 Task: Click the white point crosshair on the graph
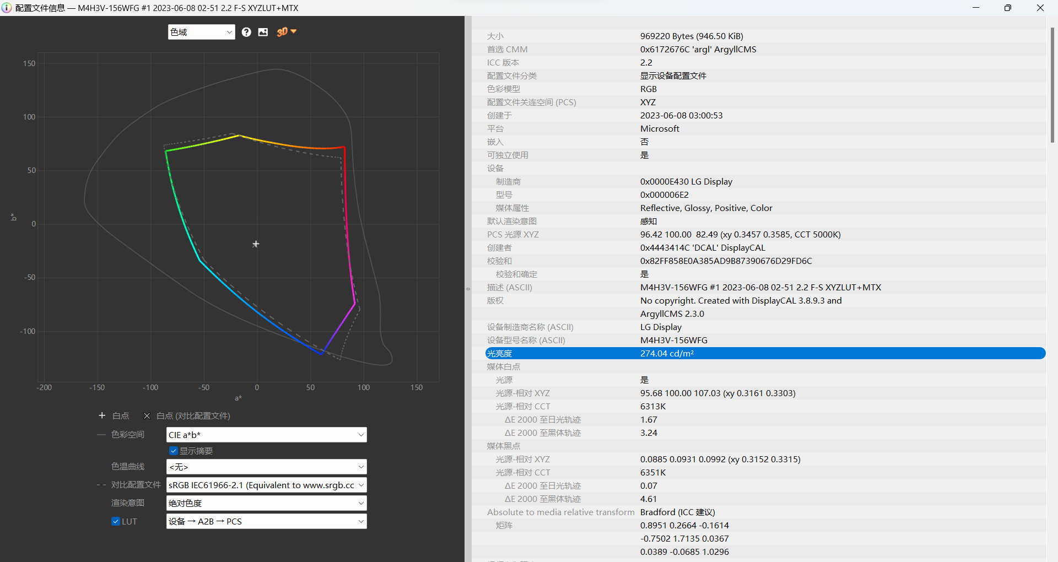pos(256,244)
